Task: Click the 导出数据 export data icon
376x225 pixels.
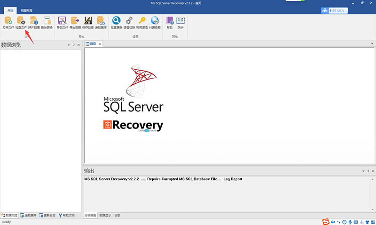Action: pos(75,23)
